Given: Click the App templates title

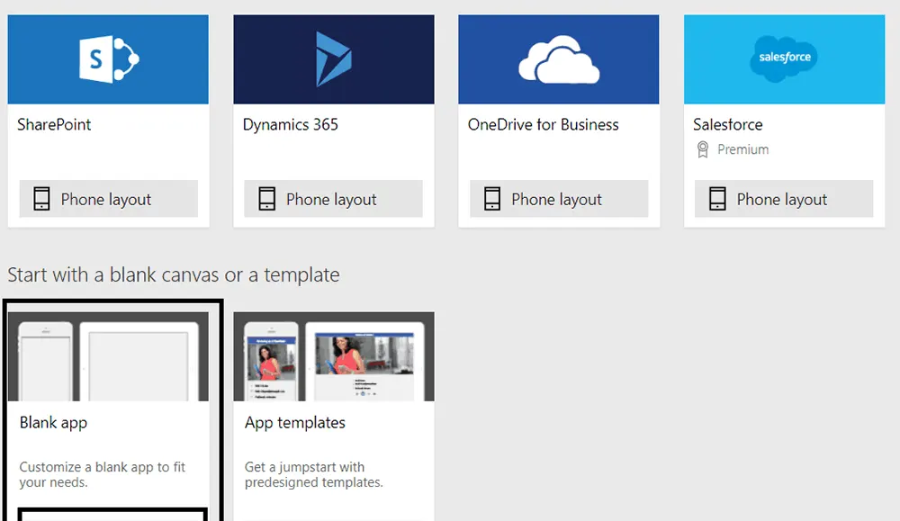Looking at the screenshot, I should pos(295,423).
